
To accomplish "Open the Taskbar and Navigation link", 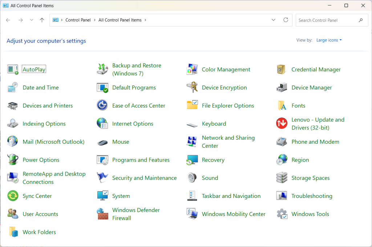I will point(231,196).
